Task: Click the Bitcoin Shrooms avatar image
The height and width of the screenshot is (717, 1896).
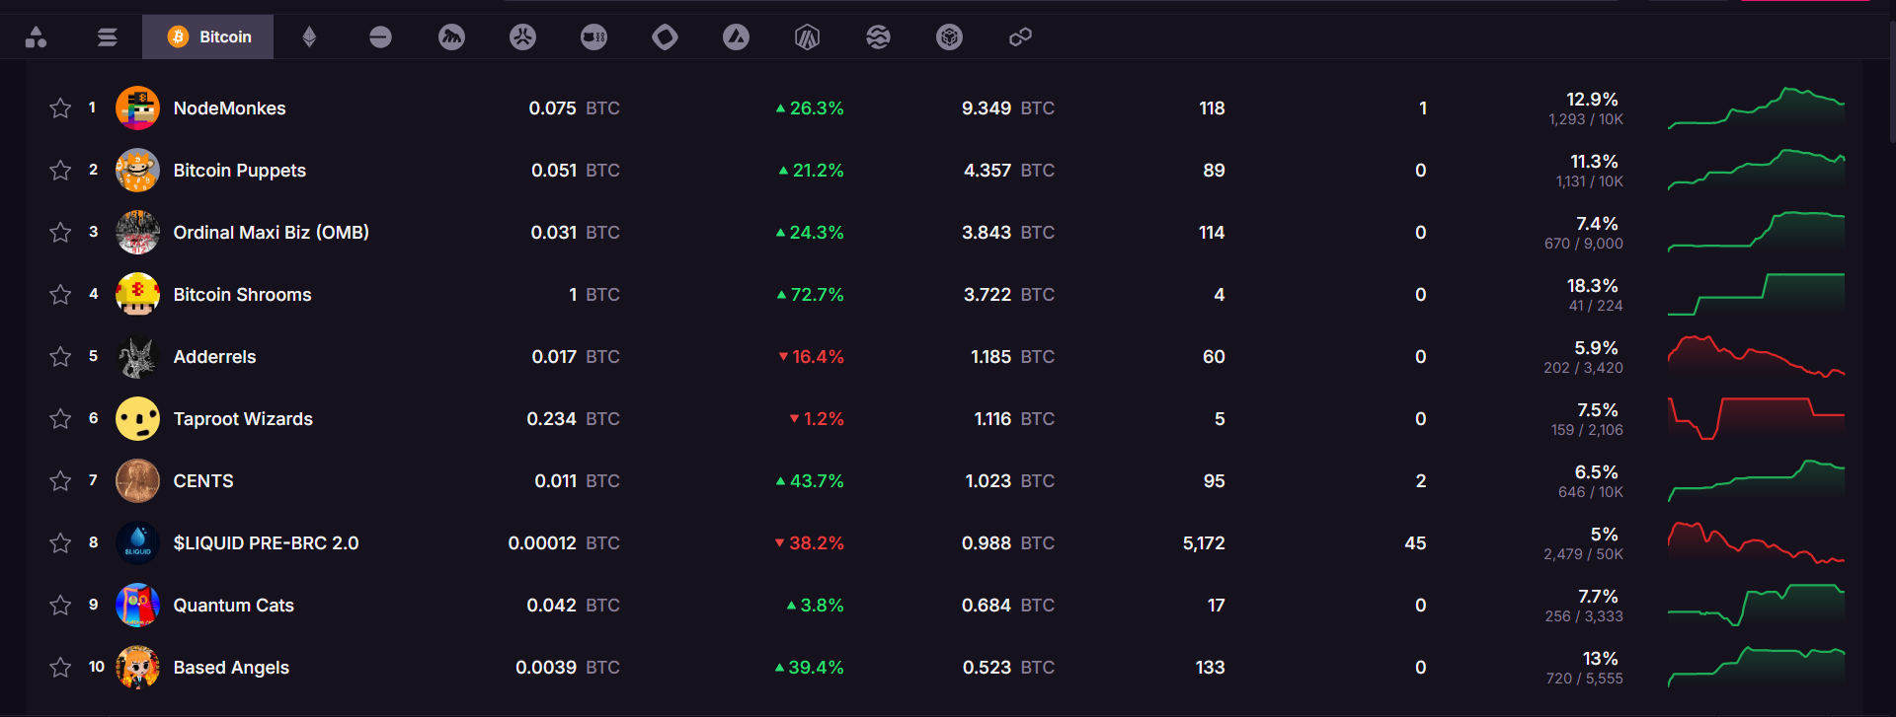Action: [137, 294]
